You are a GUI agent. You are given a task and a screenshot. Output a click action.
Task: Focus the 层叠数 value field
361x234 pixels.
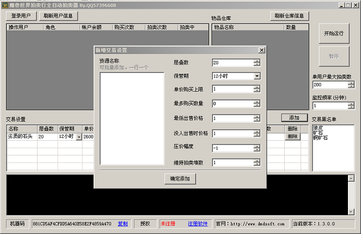point(232,63)
